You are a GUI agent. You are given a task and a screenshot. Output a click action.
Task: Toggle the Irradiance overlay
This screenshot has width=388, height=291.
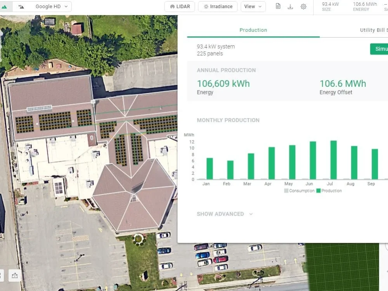pyautogui.click(x=218, y=7)
